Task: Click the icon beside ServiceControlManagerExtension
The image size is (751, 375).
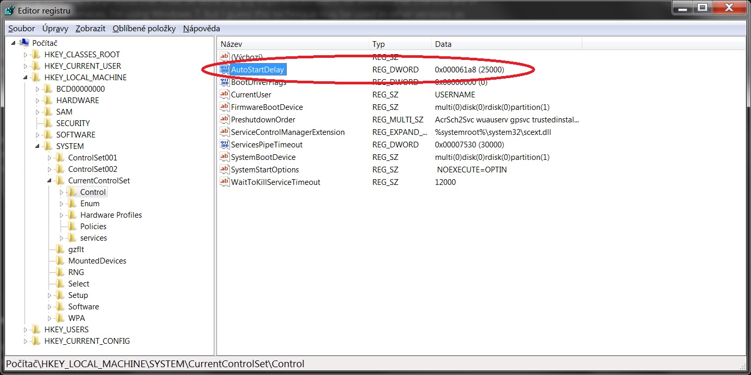Action: pos(225,132)
